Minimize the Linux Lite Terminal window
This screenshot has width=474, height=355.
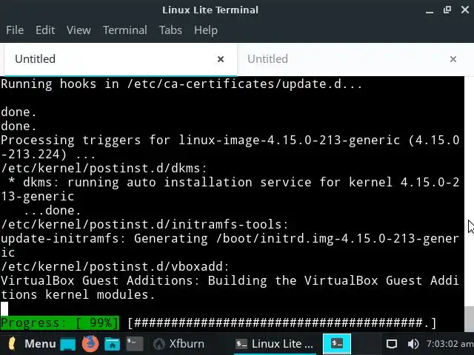430,10
